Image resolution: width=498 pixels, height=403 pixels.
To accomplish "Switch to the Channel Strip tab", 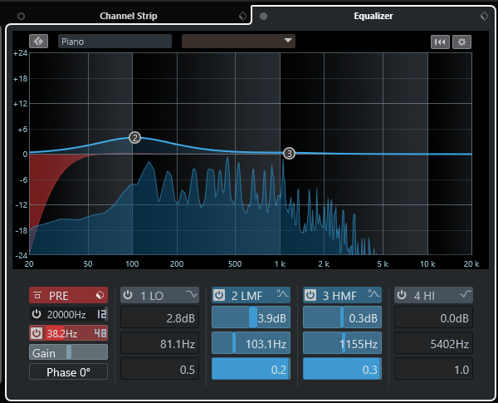I will coord(128,16).
